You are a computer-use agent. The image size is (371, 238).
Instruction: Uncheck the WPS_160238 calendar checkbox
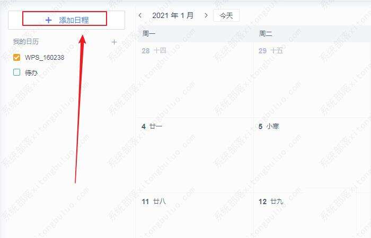[x=16, y=57]
